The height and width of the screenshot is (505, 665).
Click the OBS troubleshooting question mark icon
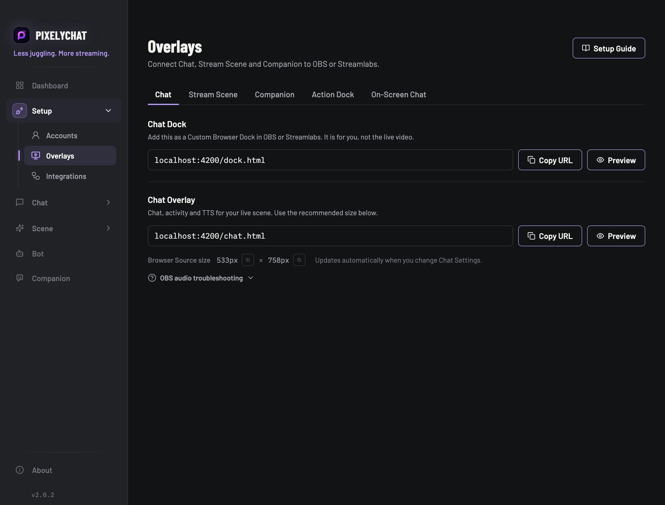pyautogui.click(x=152, y=278)
